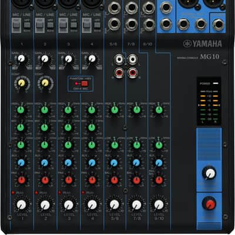Engage the channel 3 HPF switch

click(x=74, y=25)
